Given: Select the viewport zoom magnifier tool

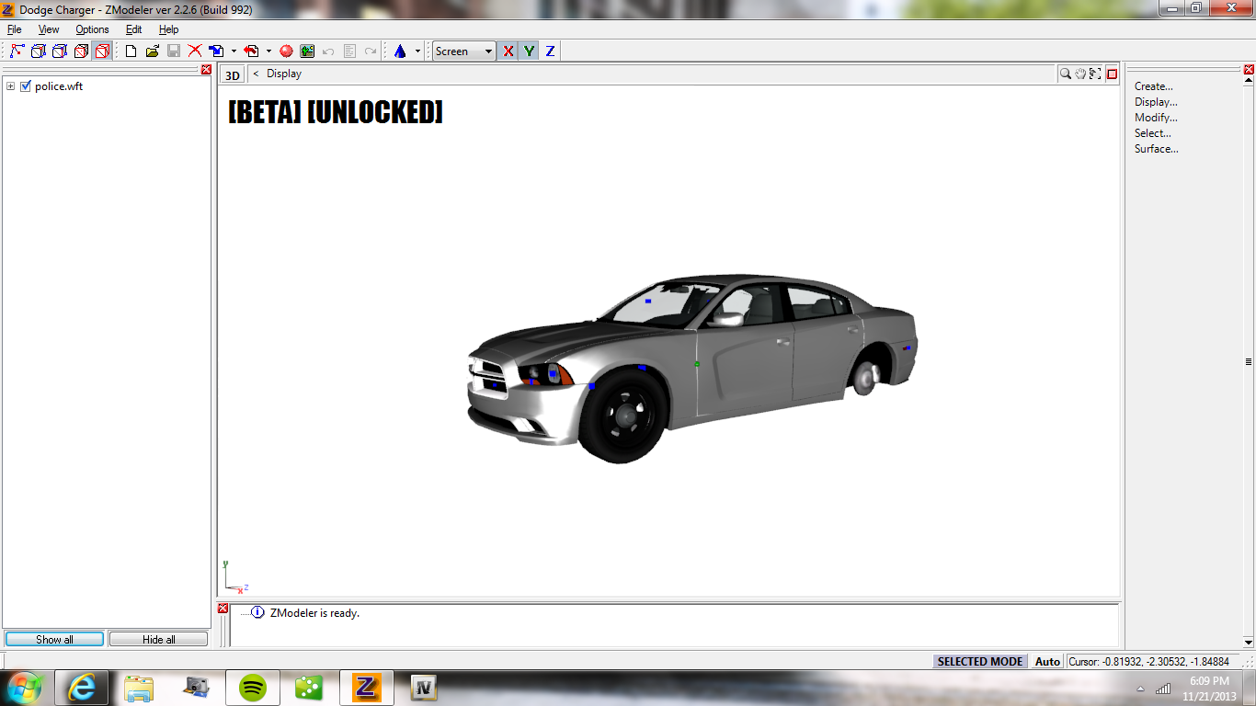Looking at the screenshot, I should [x=1065, y=74].
